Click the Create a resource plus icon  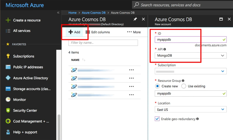coord(8,20)
